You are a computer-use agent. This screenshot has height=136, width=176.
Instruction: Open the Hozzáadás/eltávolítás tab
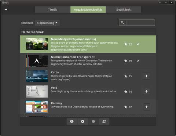[x=88, y=10]
